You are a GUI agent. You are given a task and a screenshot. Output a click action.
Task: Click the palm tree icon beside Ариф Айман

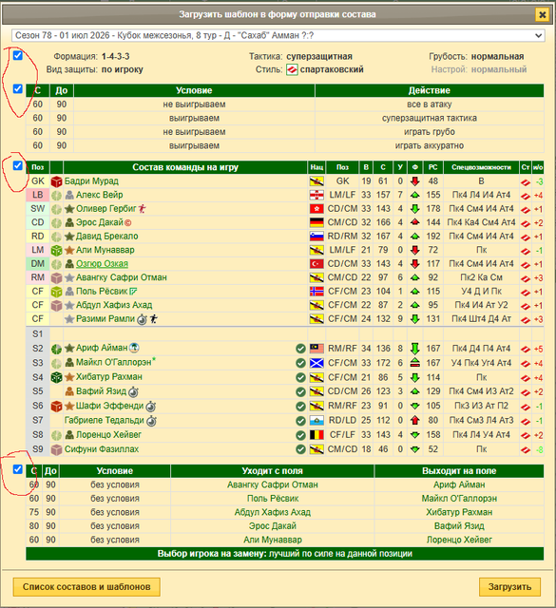[134, 348]
